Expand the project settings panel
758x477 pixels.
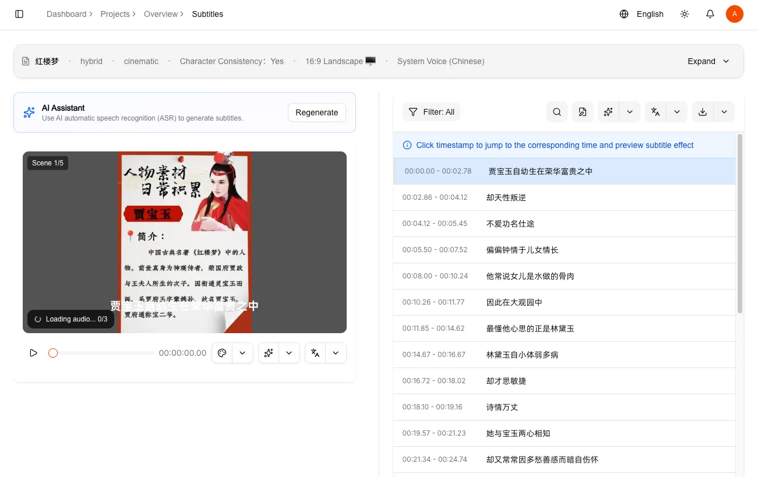click(708, 61)
